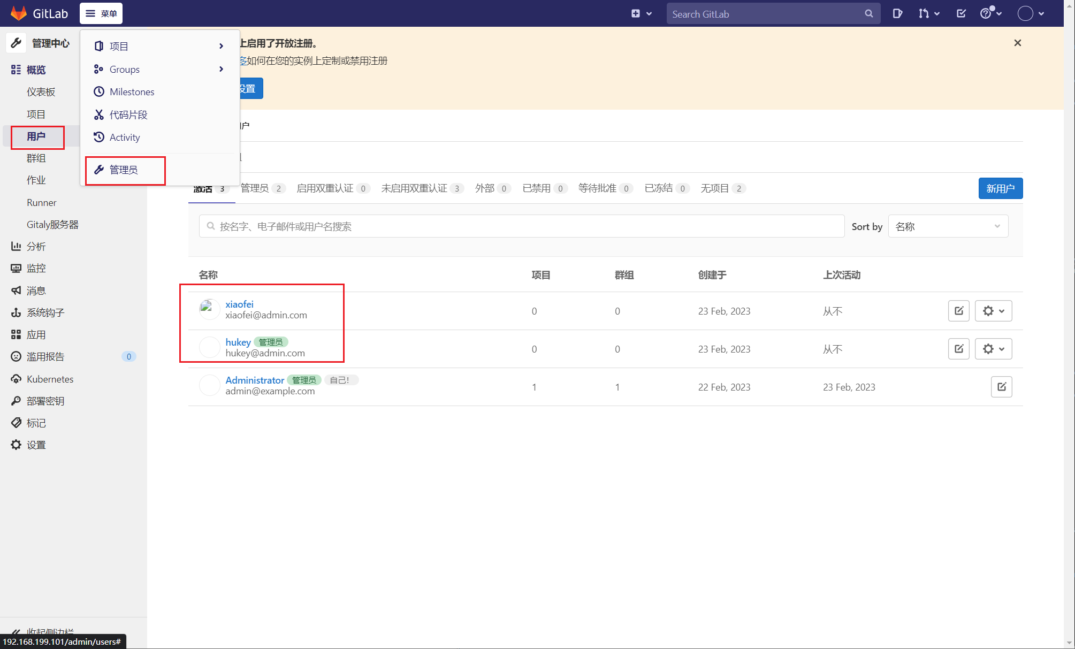Image resolution: width=1075 pixels, height=649 pixels.
Task: Click the Groups menu icon
Action: [x=98, y=69]
